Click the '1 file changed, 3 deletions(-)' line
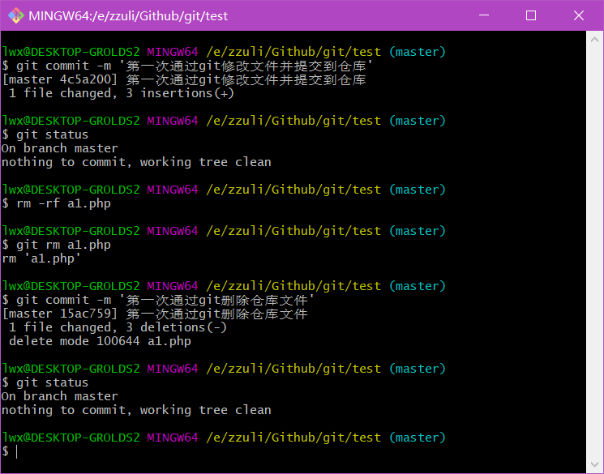Screen dimensions: 604x474 (x=118, y=327)
